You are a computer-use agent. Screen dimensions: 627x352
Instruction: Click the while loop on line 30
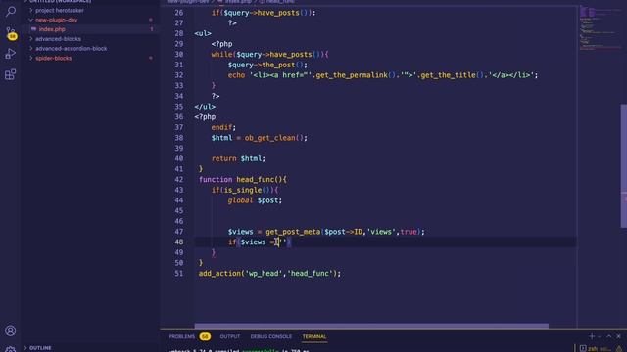[x=270, y=55]
